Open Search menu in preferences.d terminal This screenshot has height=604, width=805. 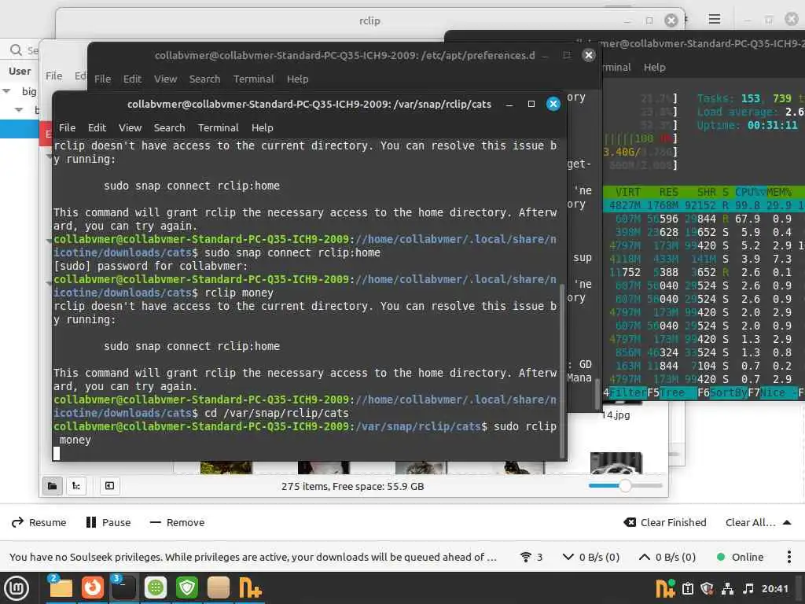coord(204,79)
